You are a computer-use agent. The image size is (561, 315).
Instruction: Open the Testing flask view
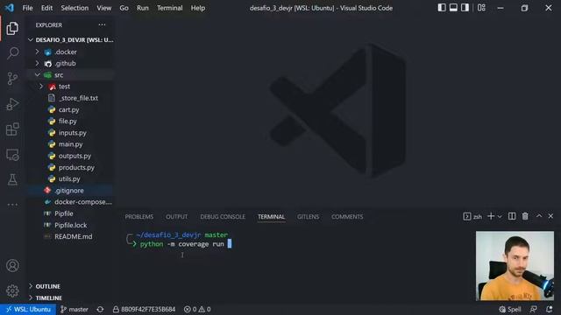click(x=12, y=179)
